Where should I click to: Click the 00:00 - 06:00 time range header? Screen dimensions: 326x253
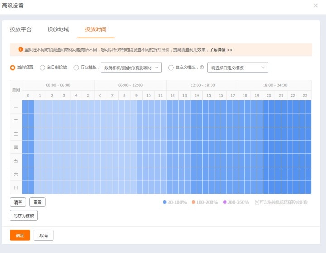pos(58,85)
